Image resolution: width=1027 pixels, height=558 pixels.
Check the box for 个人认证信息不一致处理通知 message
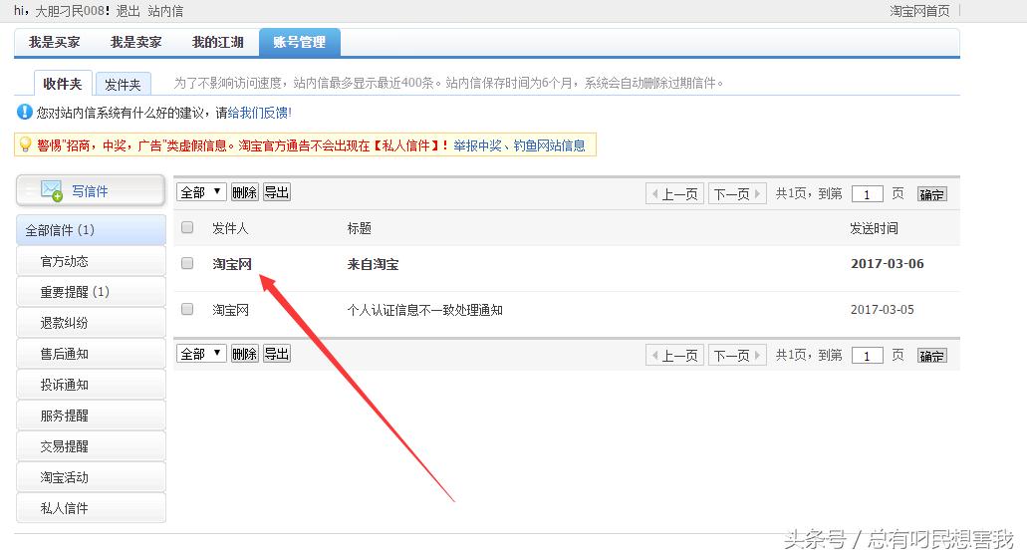pos(187,309)
